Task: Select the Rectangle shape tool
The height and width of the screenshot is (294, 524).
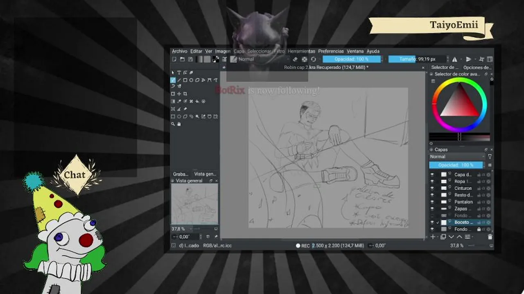Action: pos(185,80)
